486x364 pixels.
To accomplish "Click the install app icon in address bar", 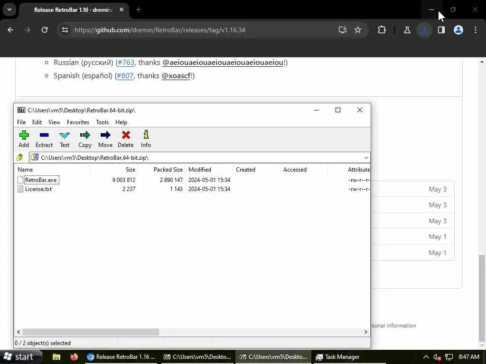I will coord(343,30).
